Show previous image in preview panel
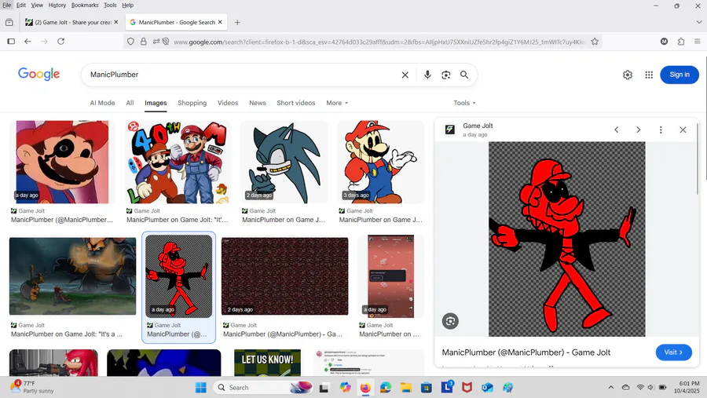The image size is (707, 398). 617,130
